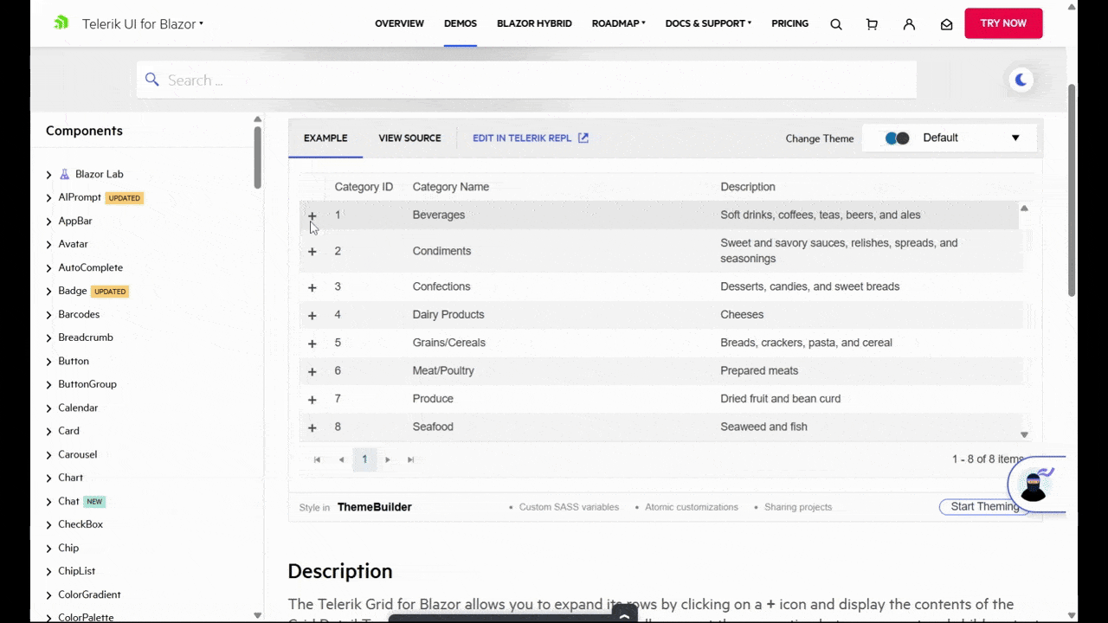This screenshot has width=1108, height=623.
Task: Open the user account icon
Action: pos(909,24)
